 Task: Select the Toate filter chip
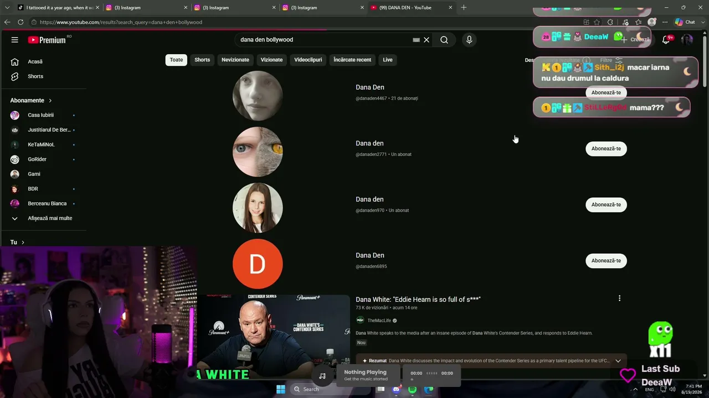pyautogui.click(x=176, y=60)
